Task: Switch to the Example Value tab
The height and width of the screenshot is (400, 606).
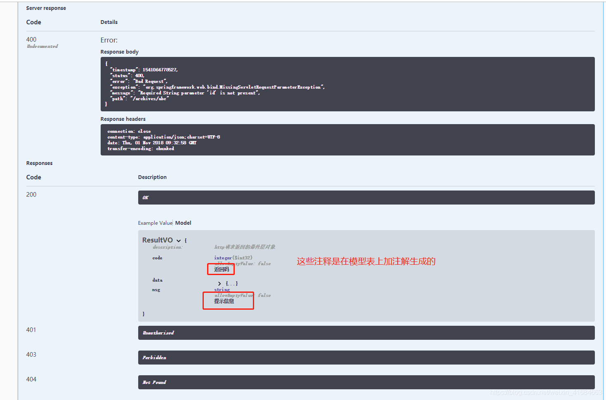Action: [x=155, y=223]
